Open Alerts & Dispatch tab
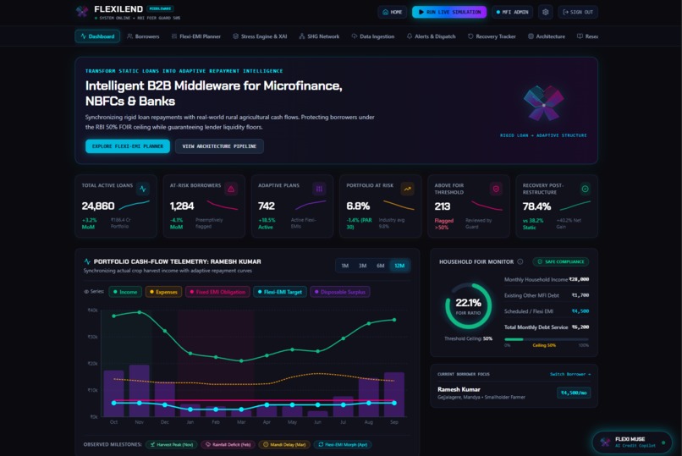 431,36
